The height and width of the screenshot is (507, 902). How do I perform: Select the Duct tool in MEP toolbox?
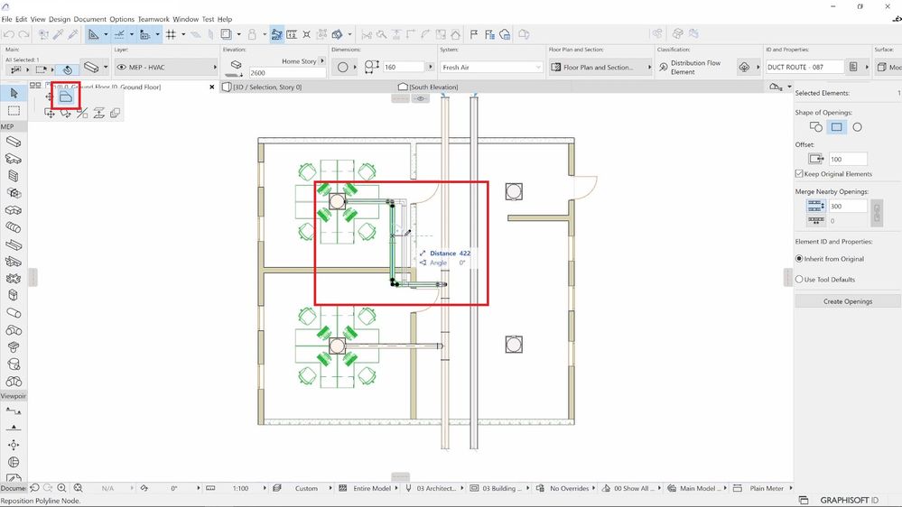pos(14,142)
